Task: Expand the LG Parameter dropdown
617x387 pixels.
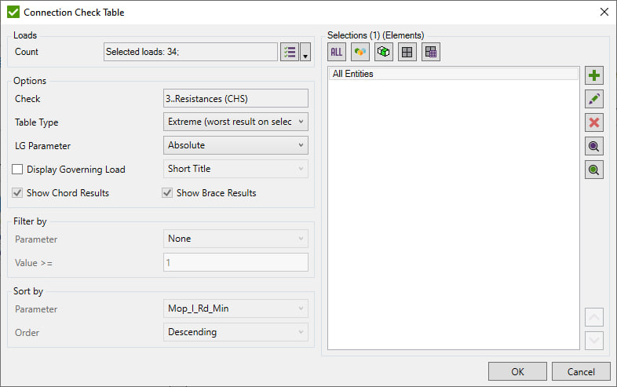Action: coord(236,145)
